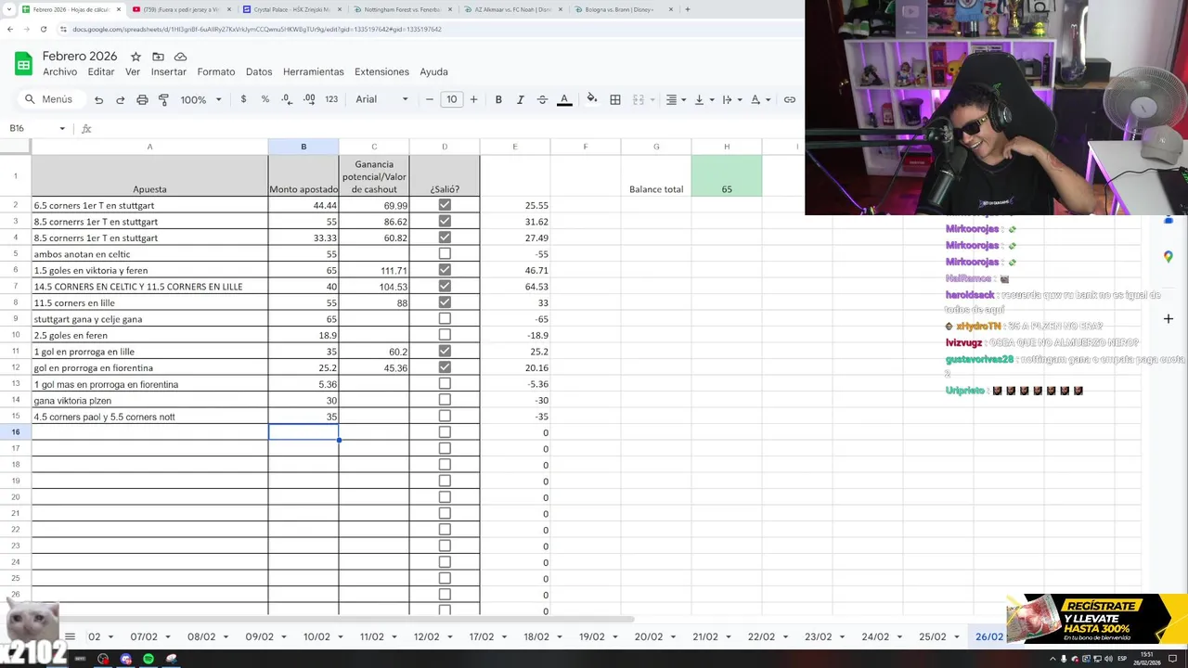
Task: Open the text color picker
Action: pyautogui.click(x=564, y=99)
